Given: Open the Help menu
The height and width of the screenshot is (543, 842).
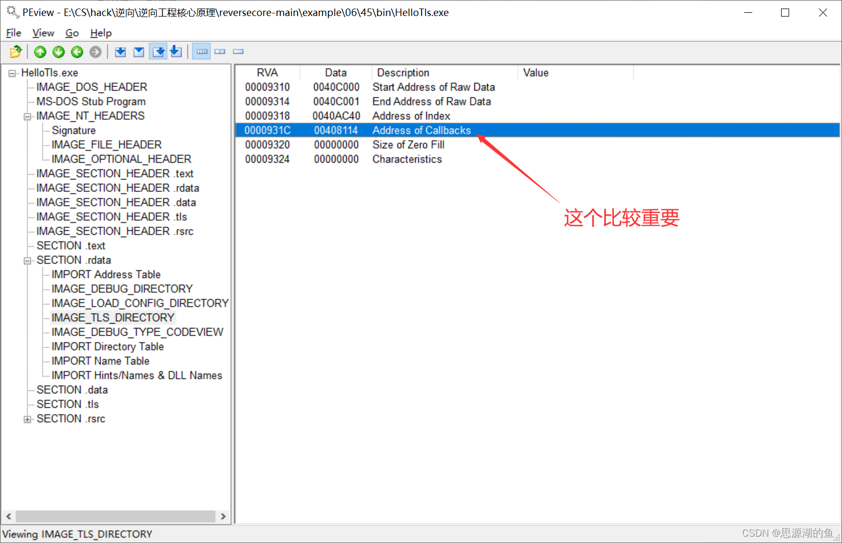Looking at the screenshot, I should tap(101, 33).
